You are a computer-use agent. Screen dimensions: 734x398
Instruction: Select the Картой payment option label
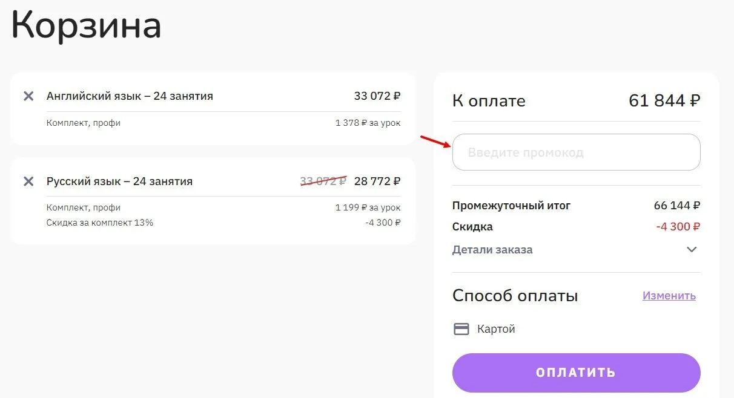(496, 329)
